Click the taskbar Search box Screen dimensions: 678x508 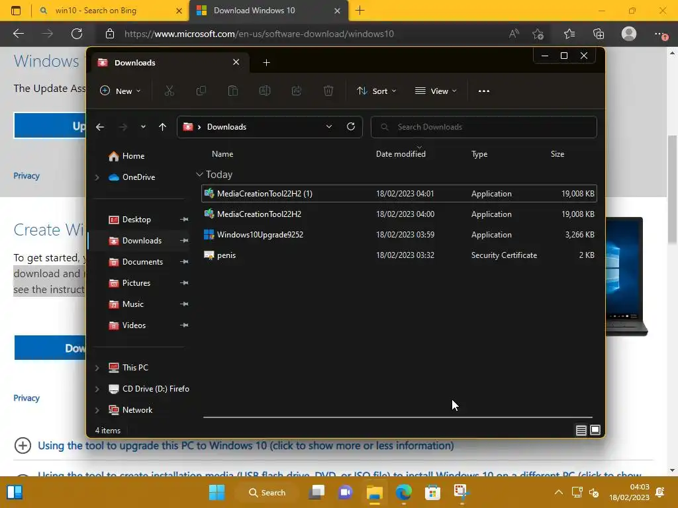267,492
